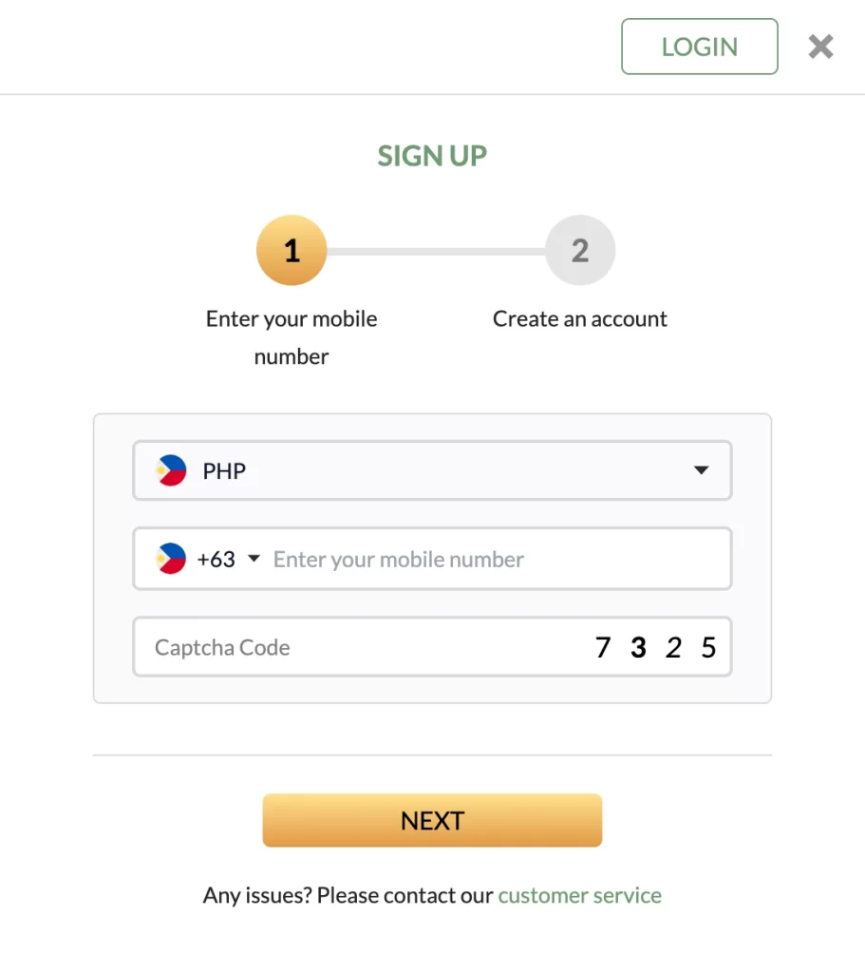The width and height of the screenshot is (865, 973).
Task: Open the PHP currency dropdown
Action: tap(432, 469)
